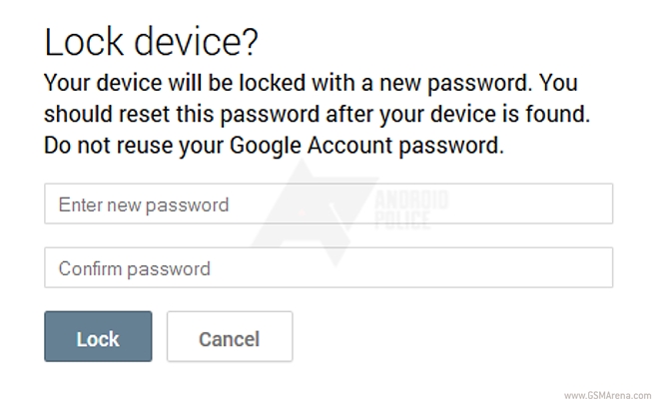
Task: Dismiss the dialog with Cancel
Action: coord(229,337)
